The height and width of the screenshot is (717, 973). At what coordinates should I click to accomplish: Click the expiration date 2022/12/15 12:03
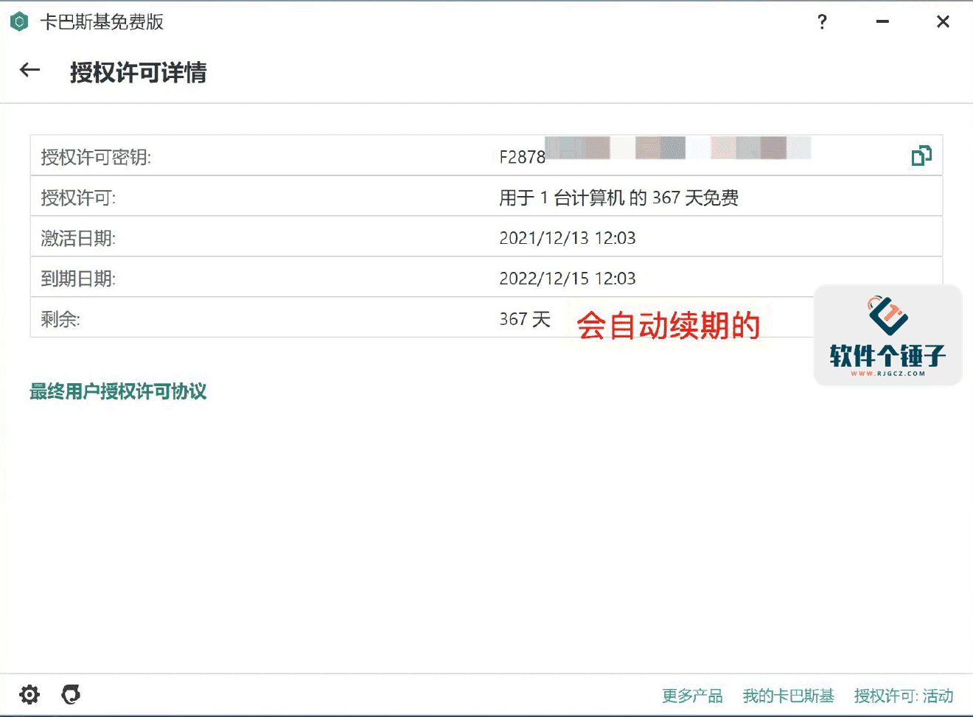tap(567, 279)
